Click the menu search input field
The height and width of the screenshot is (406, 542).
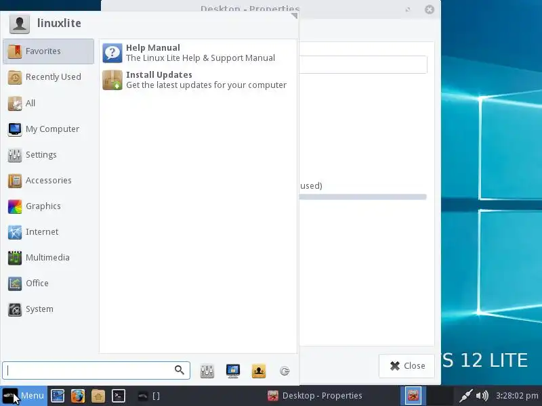click(x=96, y=370)
